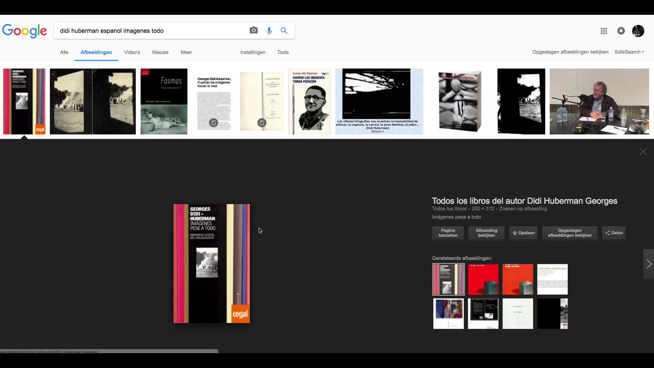Open Cuando las imágenes toman posición cover
Image resolution: width=654 pixels, height=368 pixels.
coord(310,101)
